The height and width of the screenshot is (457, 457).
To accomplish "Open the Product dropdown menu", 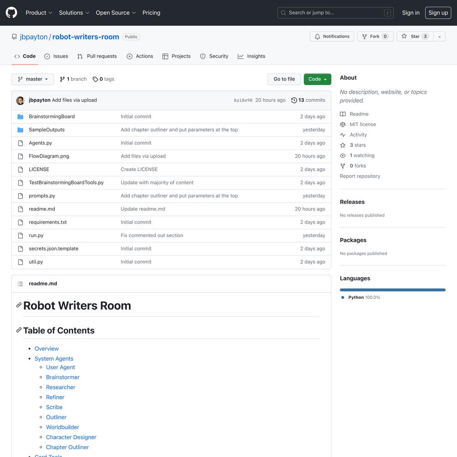I will (39, 12).
